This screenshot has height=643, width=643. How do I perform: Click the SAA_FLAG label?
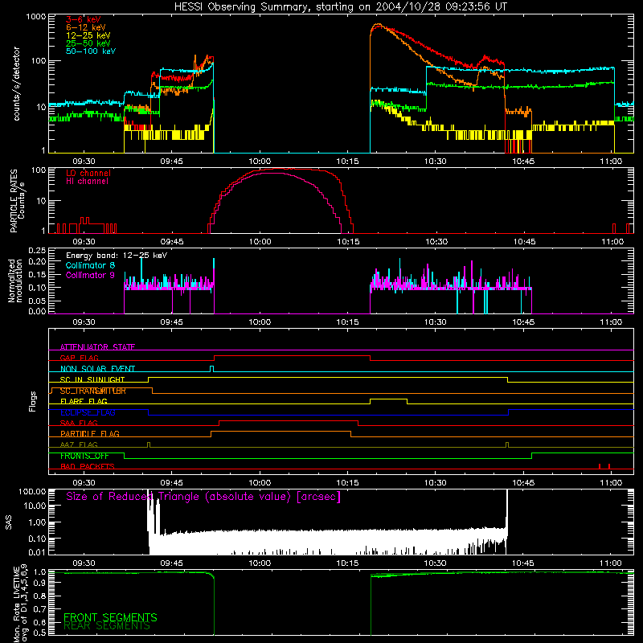point(79,424)
